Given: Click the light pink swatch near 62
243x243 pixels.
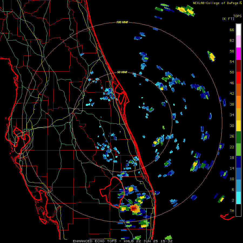Looking at the screenshot, I should tap(238, 42).
